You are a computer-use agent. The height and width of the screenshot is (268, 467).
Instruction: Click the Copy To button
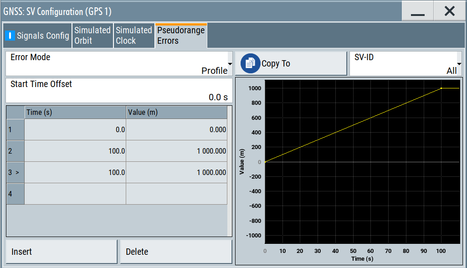pos(291,63)
